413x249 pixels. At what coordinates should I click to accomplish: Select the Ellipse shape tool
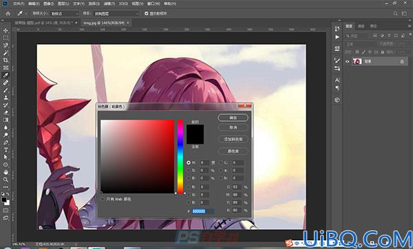tap(6, 165)
